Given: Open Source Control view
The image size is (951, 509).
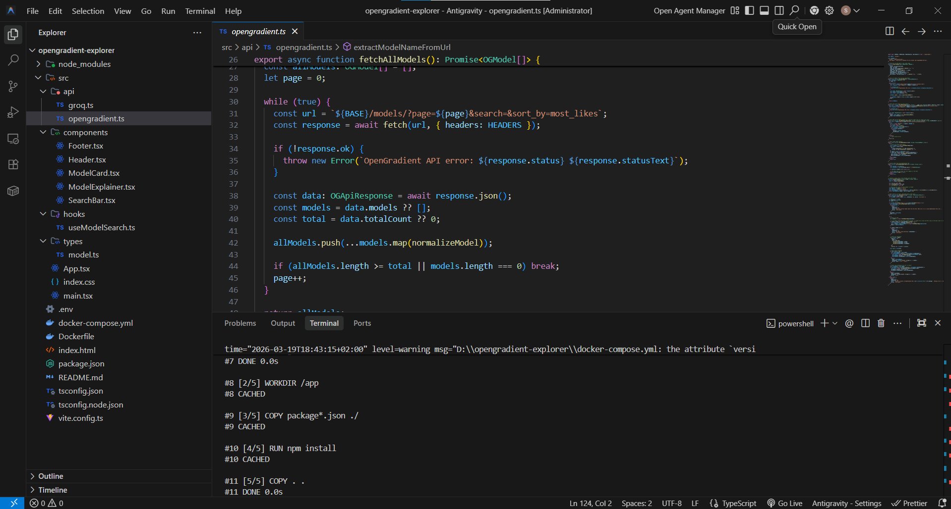Looking at the screenshot, I should [13, 87].
